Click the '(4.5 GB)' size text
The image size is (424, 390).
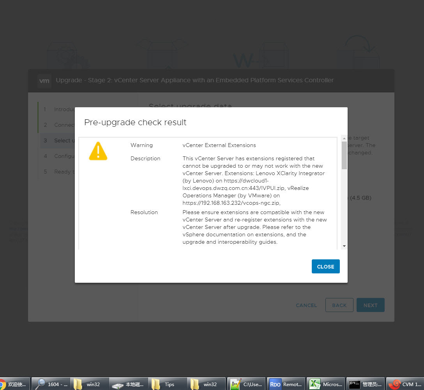pyautogui.click(x=361, y=198)
